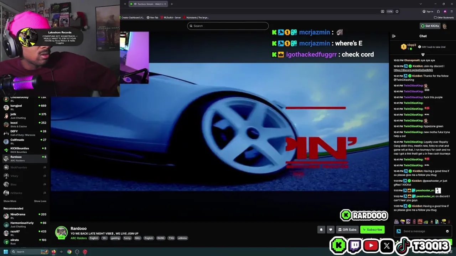
Task: Open razo97 recommended channel
Action: pos(25,233)
